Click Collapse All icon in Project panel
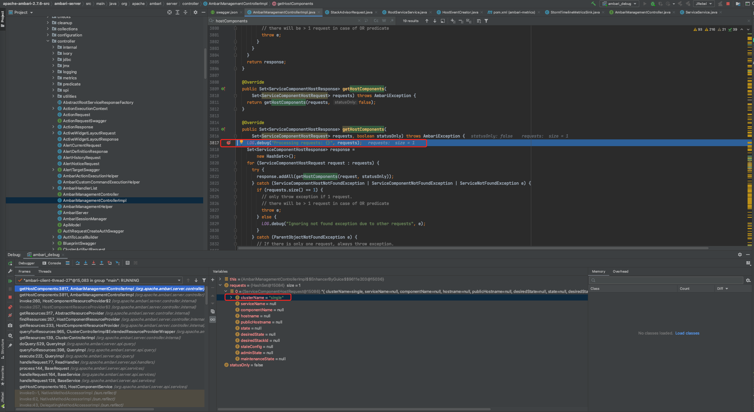Screen dimensions: 754x412 point(185,12)
